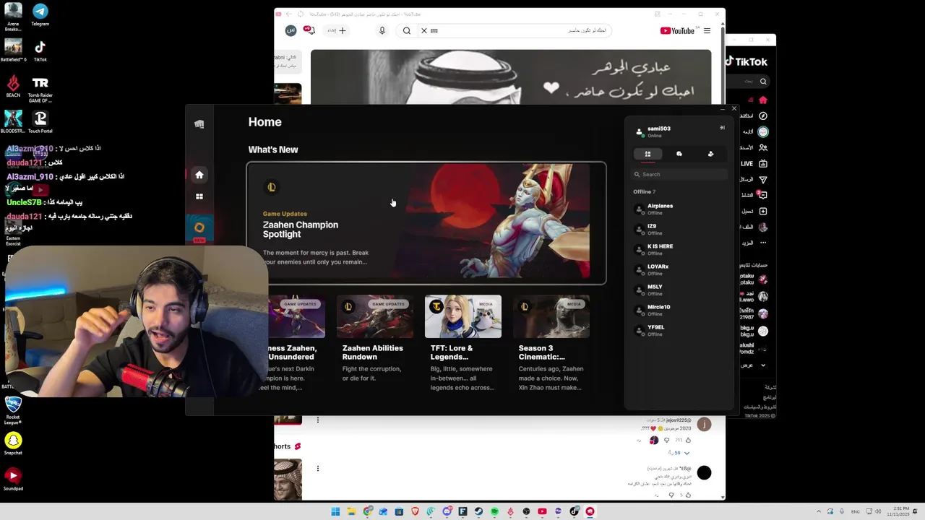The width and height of the screenshot is (925, 520).
Task: Clear the YouTube search box with X
Action: pos(424,30)
